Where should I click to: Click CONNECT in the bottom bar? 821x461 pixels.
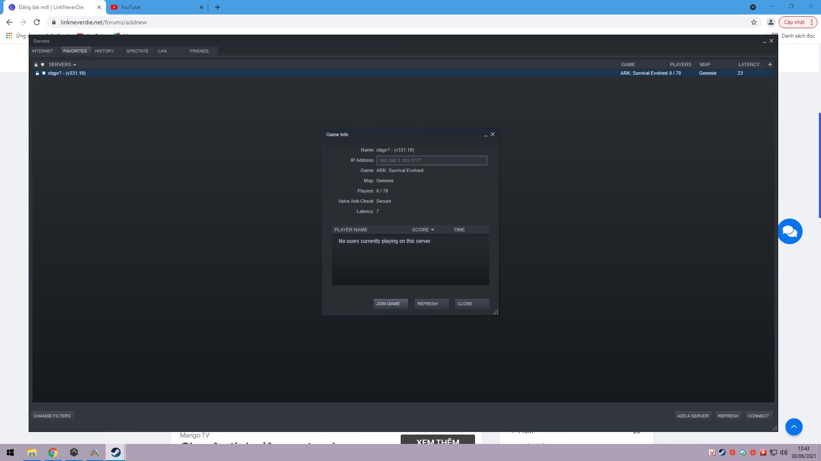tap(758, 415)
